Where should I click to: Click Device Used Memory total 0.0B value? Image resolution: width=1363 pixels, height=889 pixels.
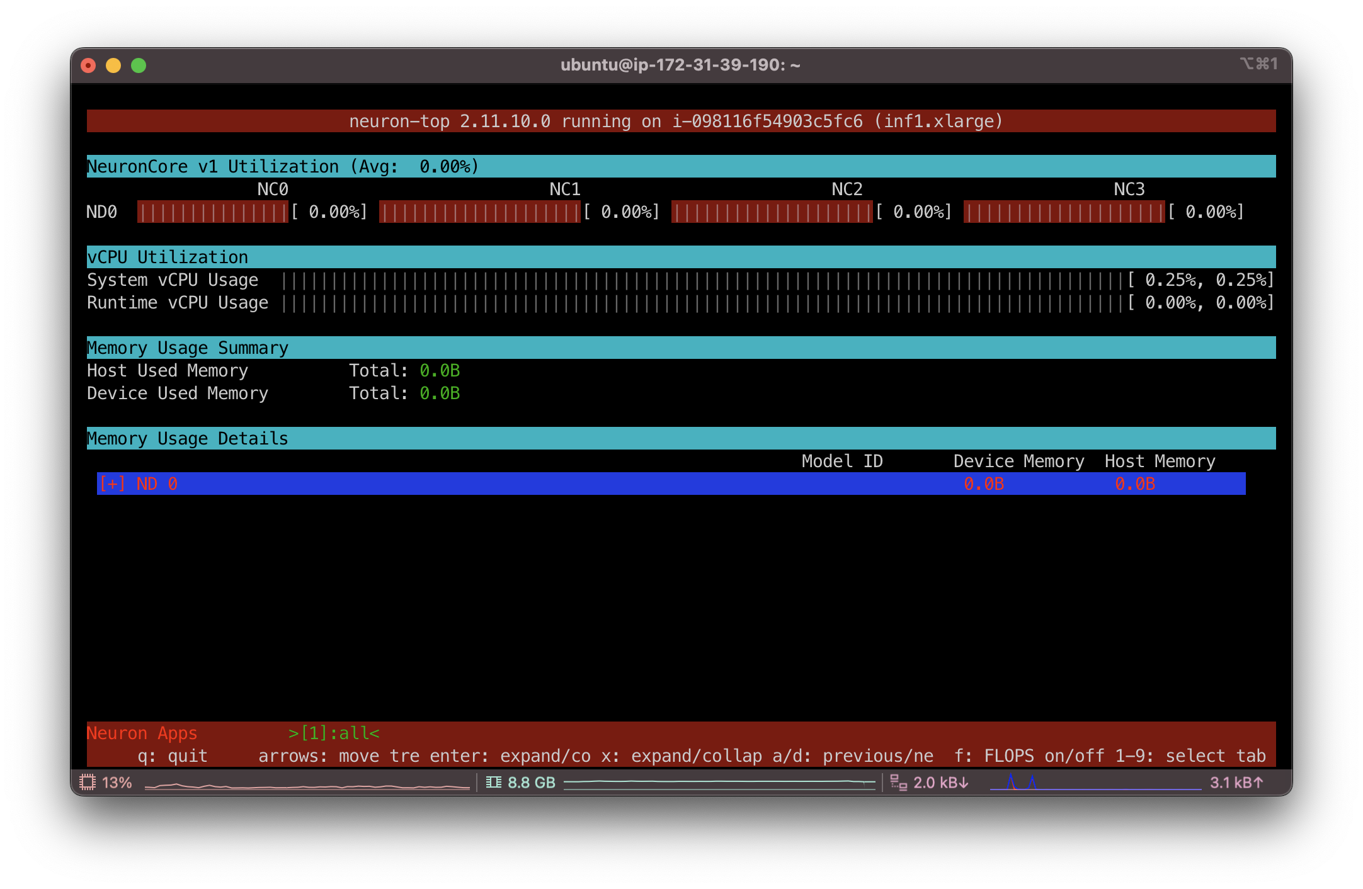coord(440,394)
